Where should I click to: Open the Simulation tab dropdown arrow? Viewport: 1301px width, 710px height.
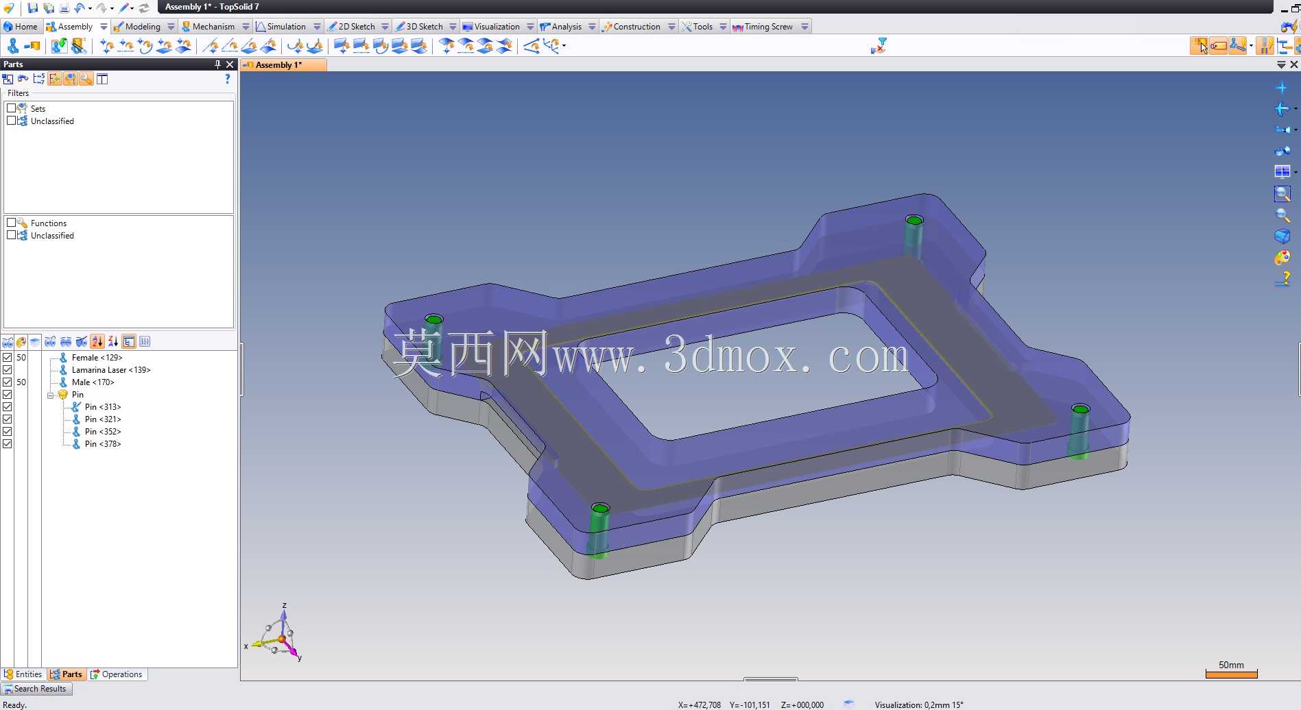tap(317, 27)
